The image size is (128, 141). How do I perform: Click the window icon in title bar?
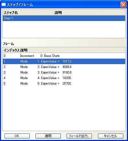click(4, 4)
